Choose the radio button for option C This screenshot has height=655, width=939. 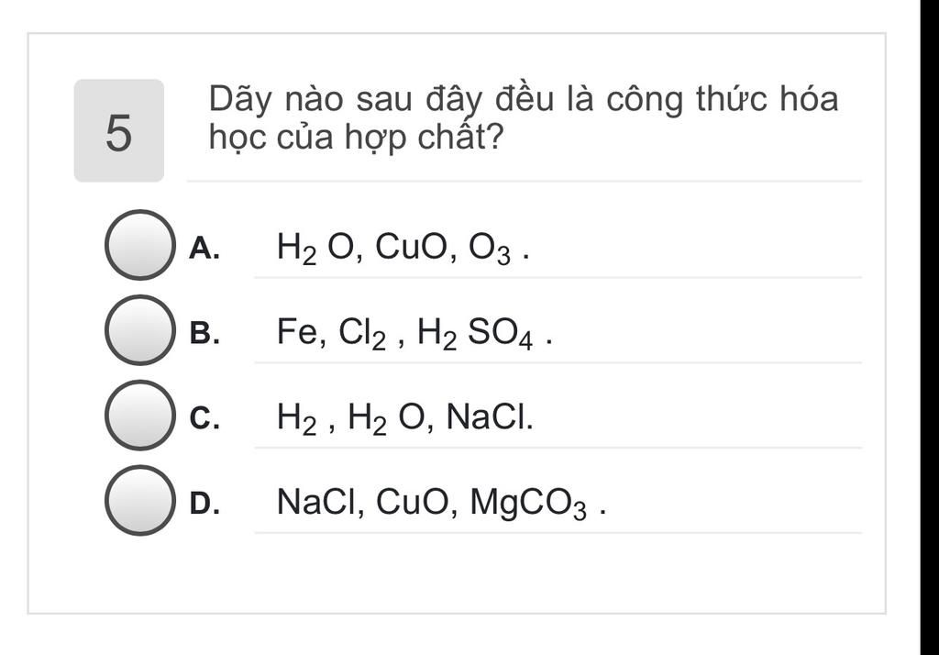pos(139,416)
